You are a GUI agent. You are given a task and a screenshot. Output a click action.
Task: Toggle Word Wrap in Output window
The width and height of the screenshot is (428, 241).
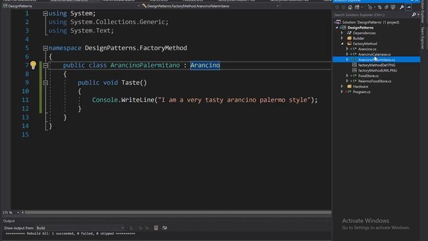[x=165, y=228]
